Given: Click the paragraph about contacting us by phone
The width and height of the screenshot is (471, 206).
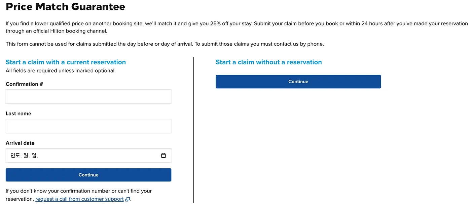Looking at the screenshot, I should [165, 44].
